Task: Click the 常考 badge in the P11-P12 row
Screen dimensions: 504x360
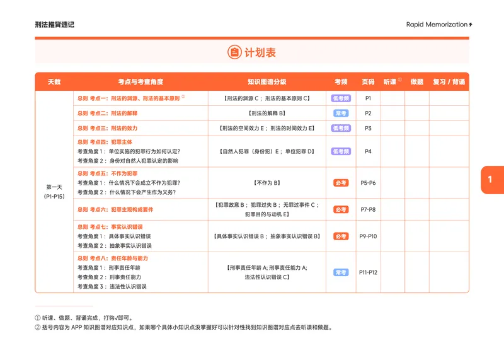Action: (x=341, y=272)
